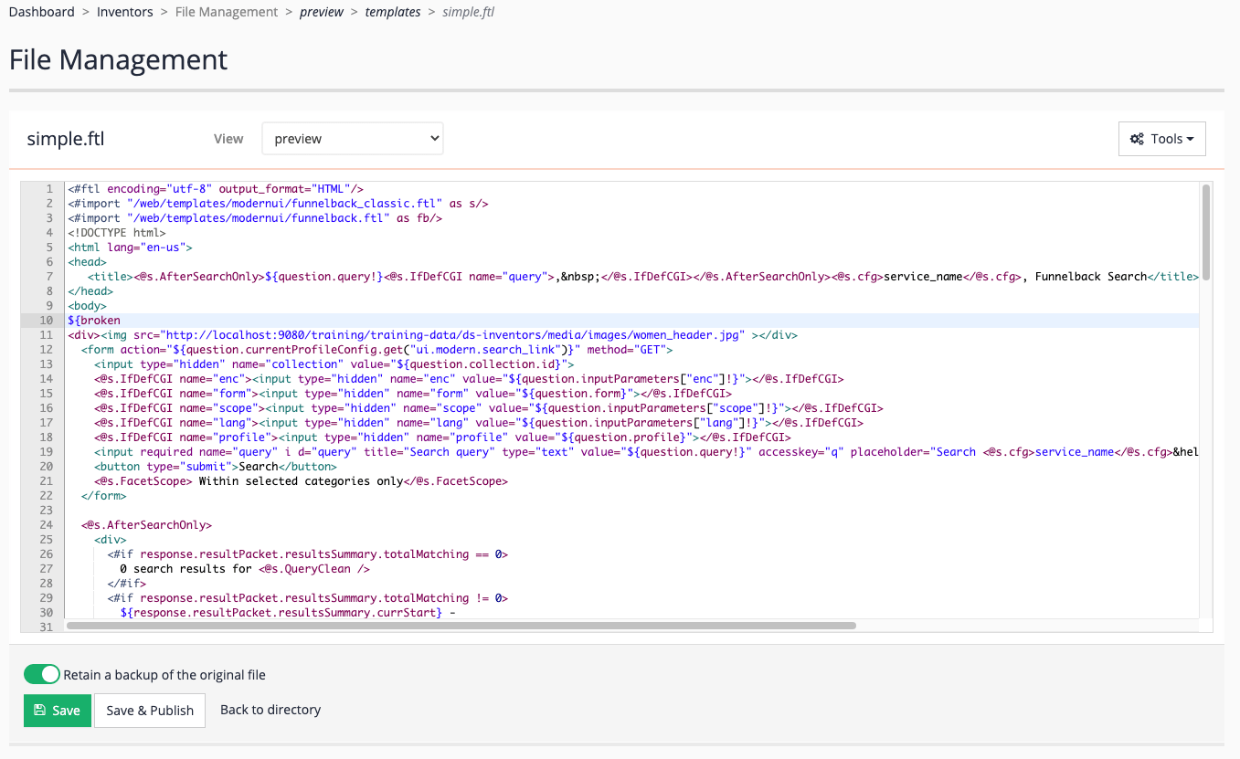Screen dimensions: 1240x759
Task: Go to File Management from the breadcrumb
Action: [x=226, y=12]
